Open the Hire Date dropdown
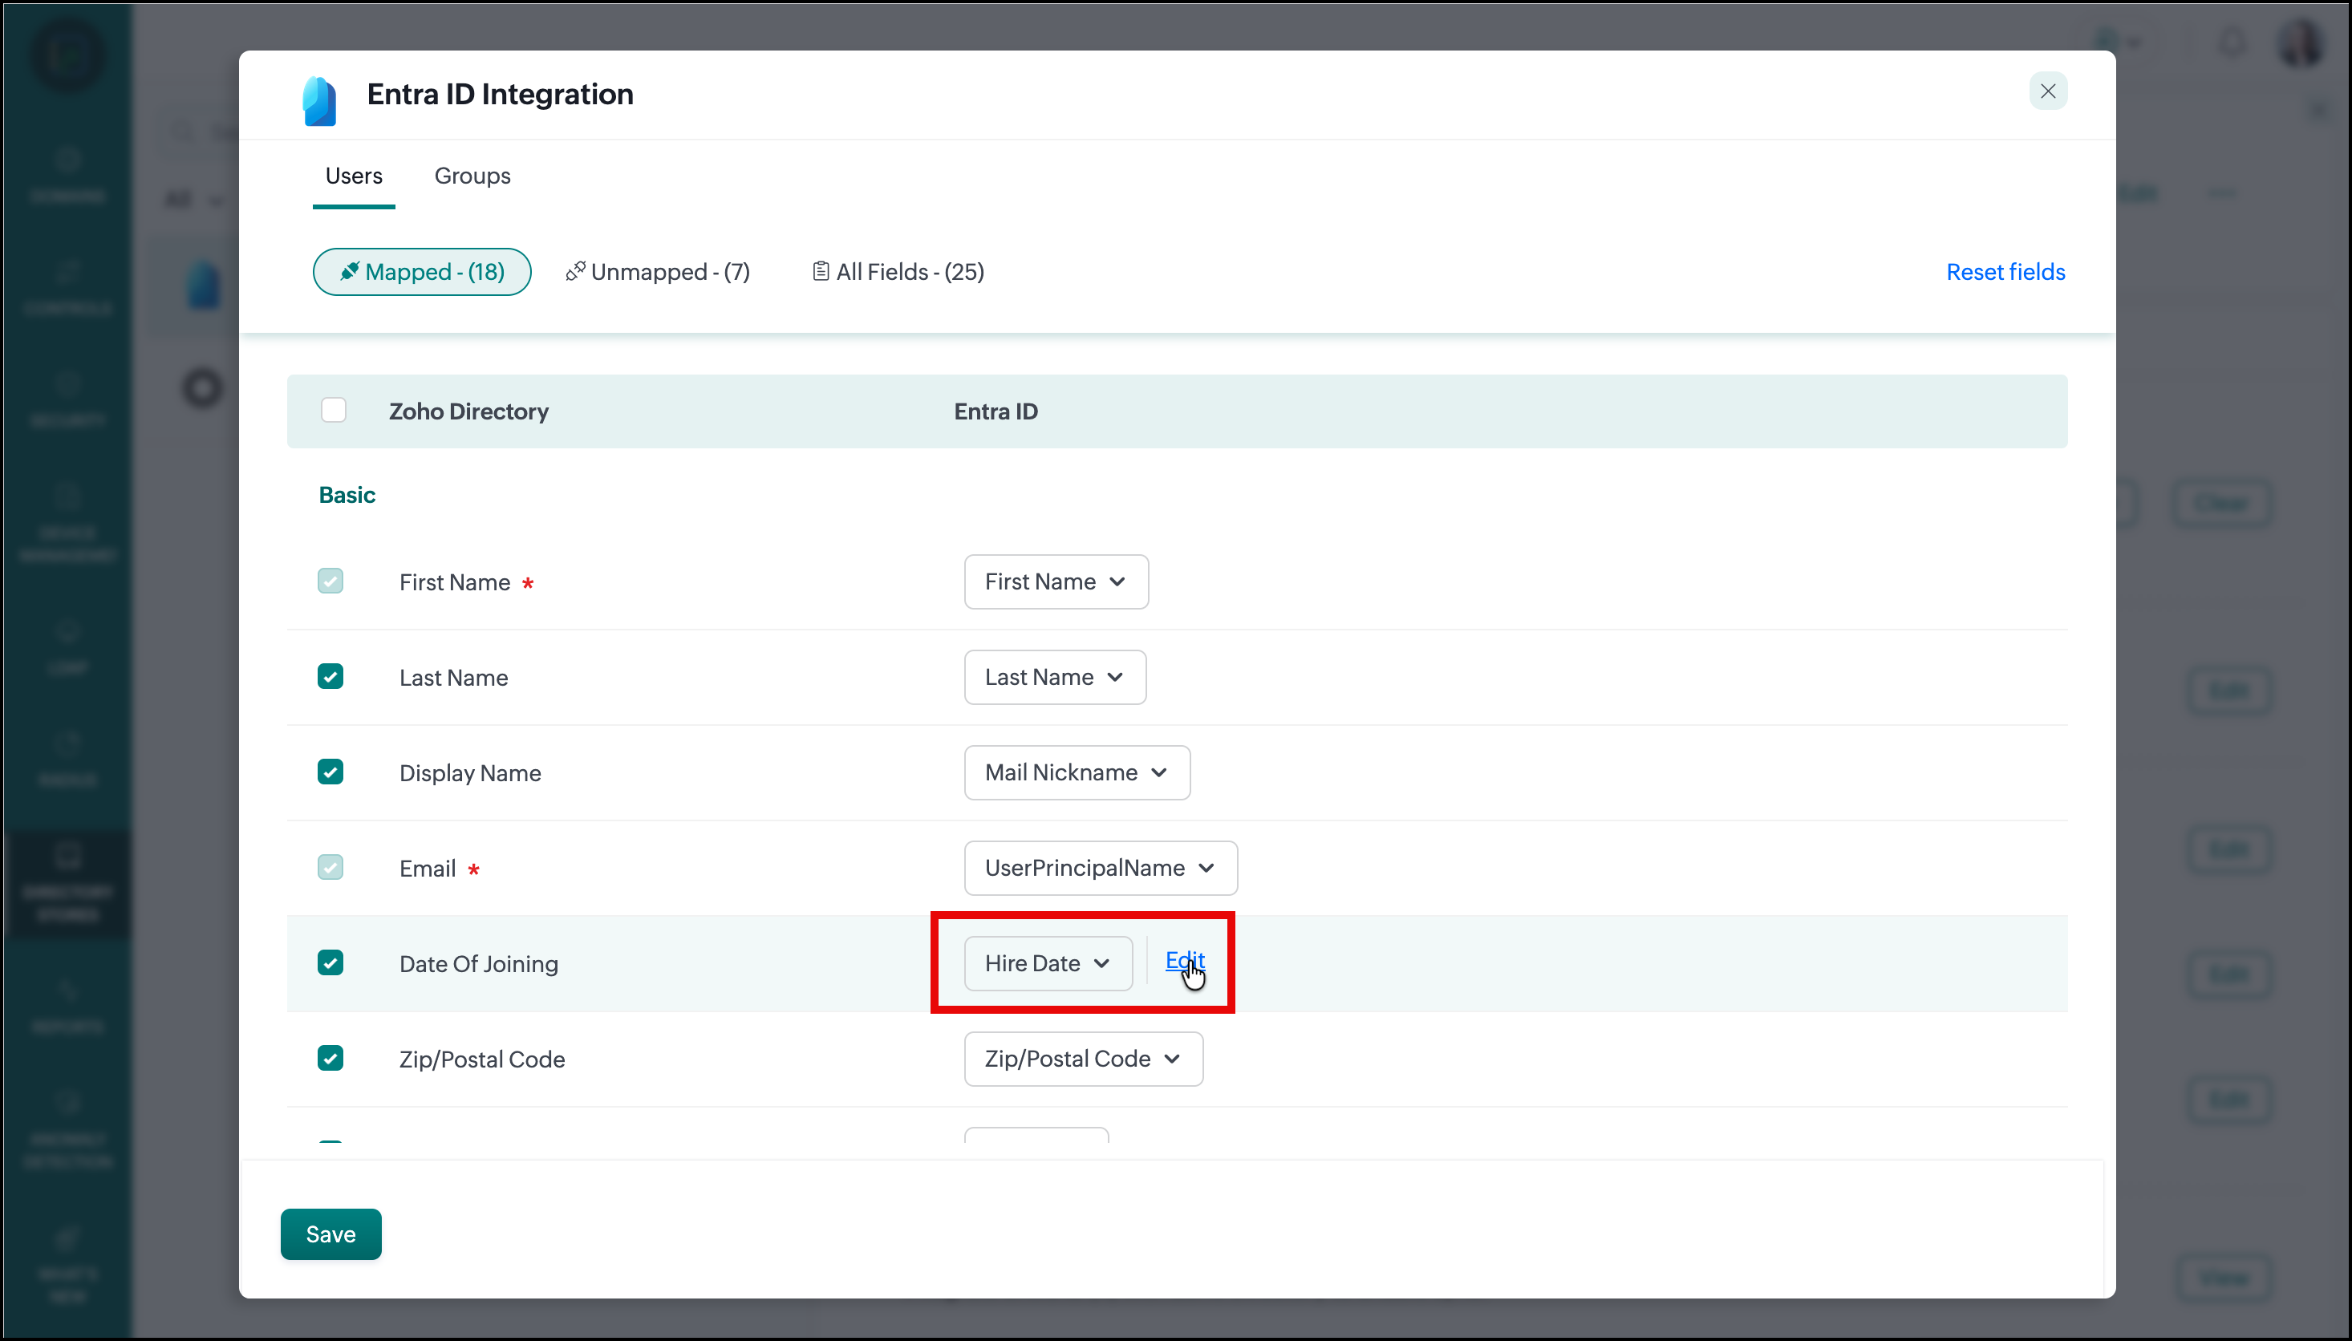2352x1341 pixels. (1047, 963)
